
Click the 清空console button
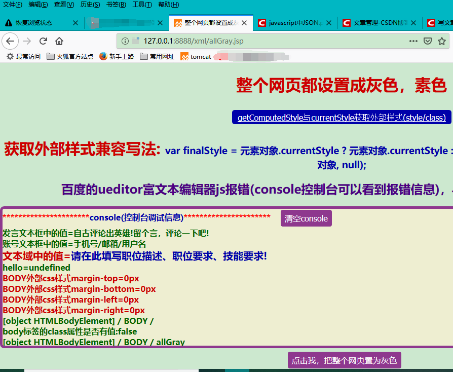click(306, 218)
